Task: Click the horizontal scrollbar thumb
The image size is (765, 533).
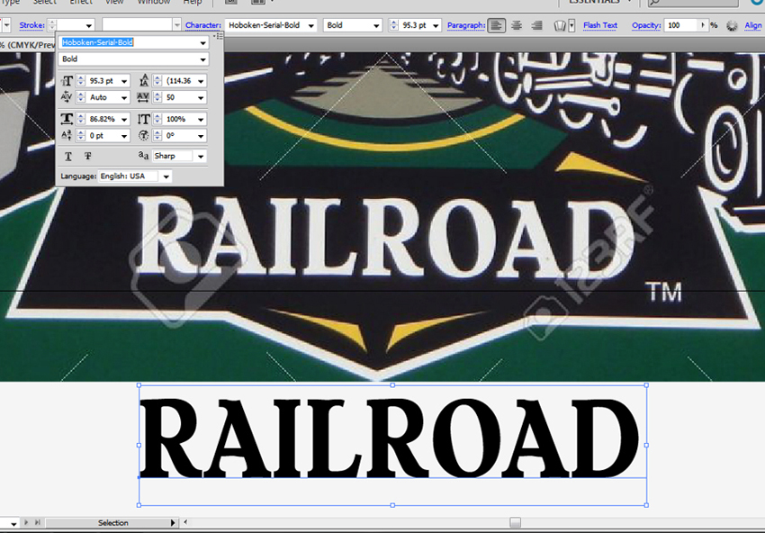Action: 515,522
